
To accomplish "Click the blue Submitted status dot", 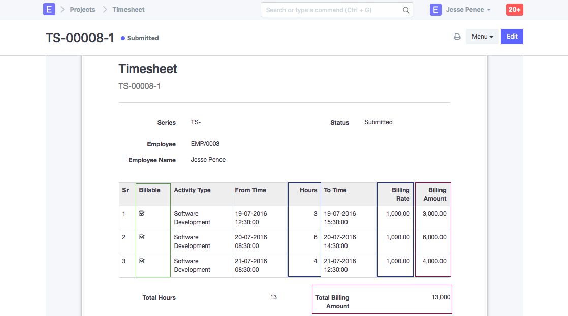I will pyautogui.click(x=123, y=38).
